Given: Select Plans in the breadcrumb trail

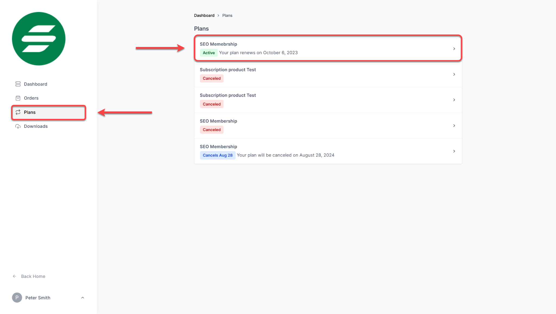Looking at the screenshot, I should coord(227,15).
